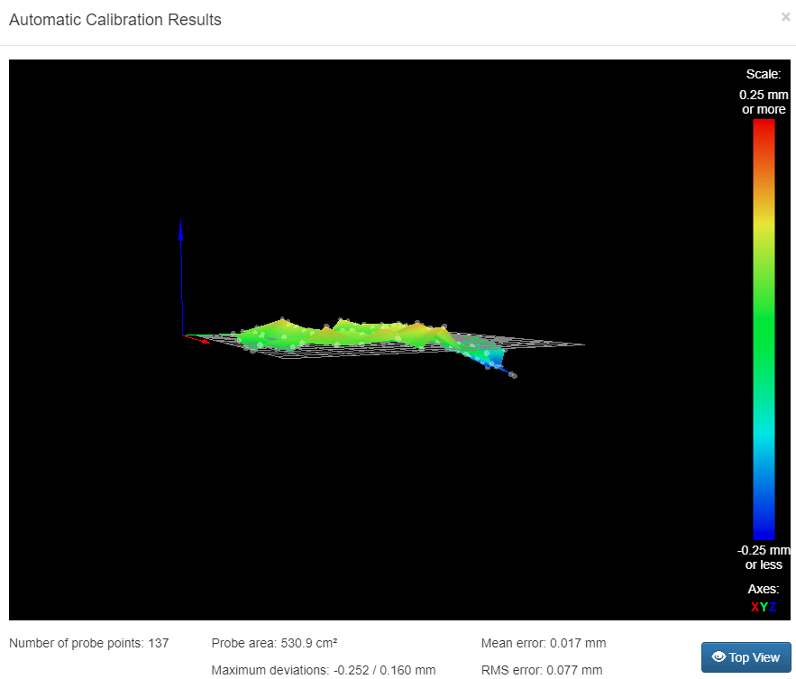
Task: Click the 'Mean error: 0.017 mm' text
Action: point(544,643)
